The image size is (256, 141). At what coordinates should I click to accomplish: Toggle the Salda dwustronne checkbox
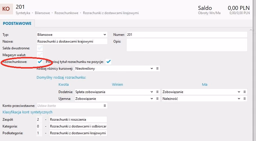(x=40, y=48)
